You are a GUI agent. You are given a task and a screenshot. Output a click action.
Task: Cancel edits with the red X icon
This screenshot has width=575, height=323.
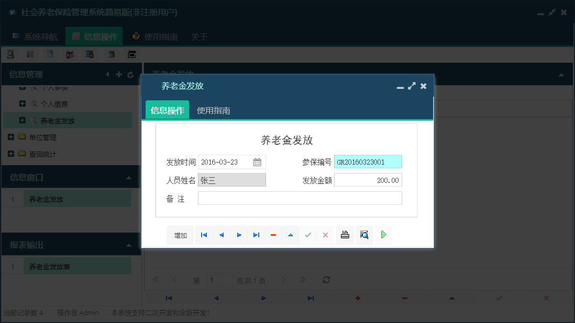point(325,235)
